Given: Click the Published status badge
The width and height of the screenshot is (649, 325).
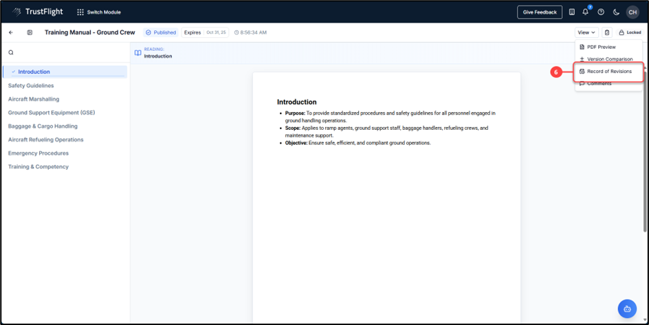Looking at the screenshot, I should click(x=161, y=32).
